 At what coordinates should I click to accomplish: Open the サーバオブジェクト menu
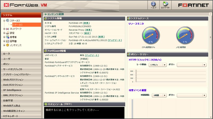pyautogui.click(x=21, y=69)
